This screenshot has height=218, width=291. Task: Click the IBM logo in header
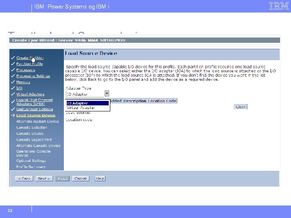tap(279, 6)
